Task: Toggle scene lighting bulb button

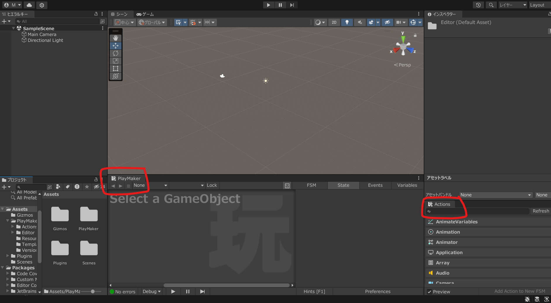Action: tap(347, 22)
